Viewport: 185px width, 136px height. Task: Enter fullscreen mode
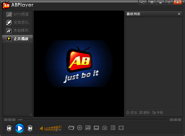[x=121, y=128]
